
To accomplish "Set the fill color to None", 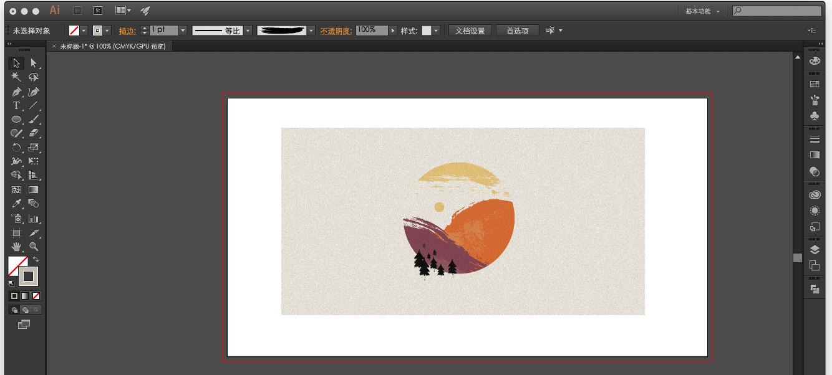I will pos(36,296).
